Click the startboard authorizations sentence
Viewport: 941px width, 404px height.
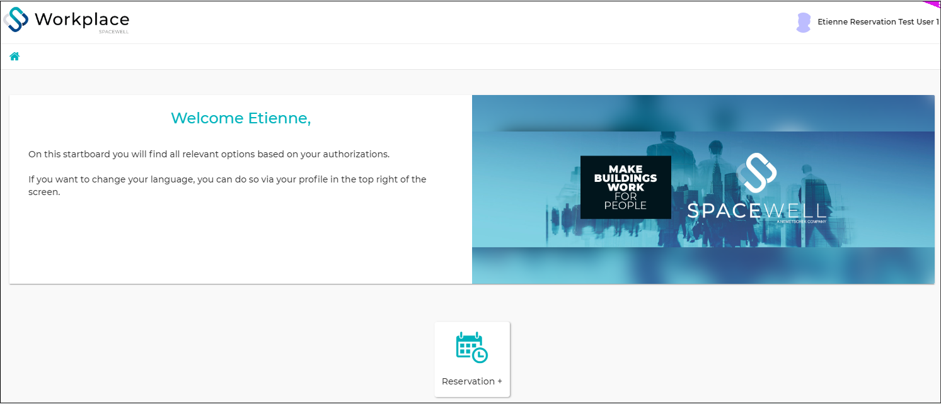point(209,154)
